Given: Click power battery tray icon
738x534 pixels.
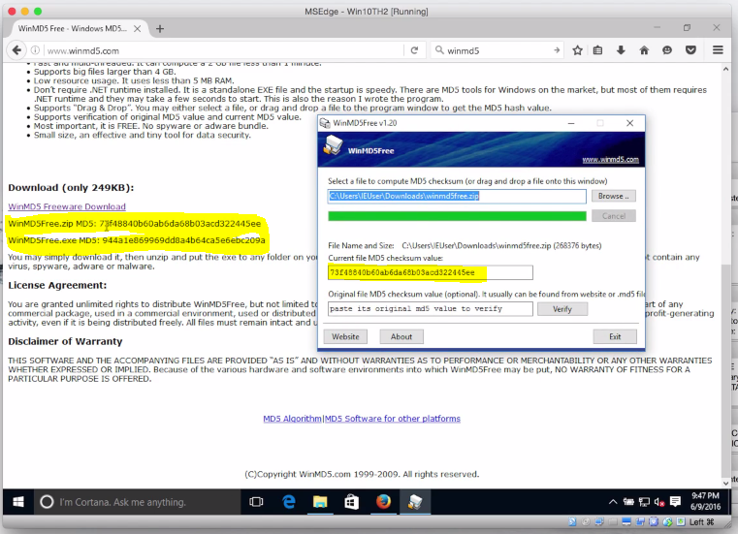Looking at the screenshot, I should pyautogui.click(x=628, y=502).
